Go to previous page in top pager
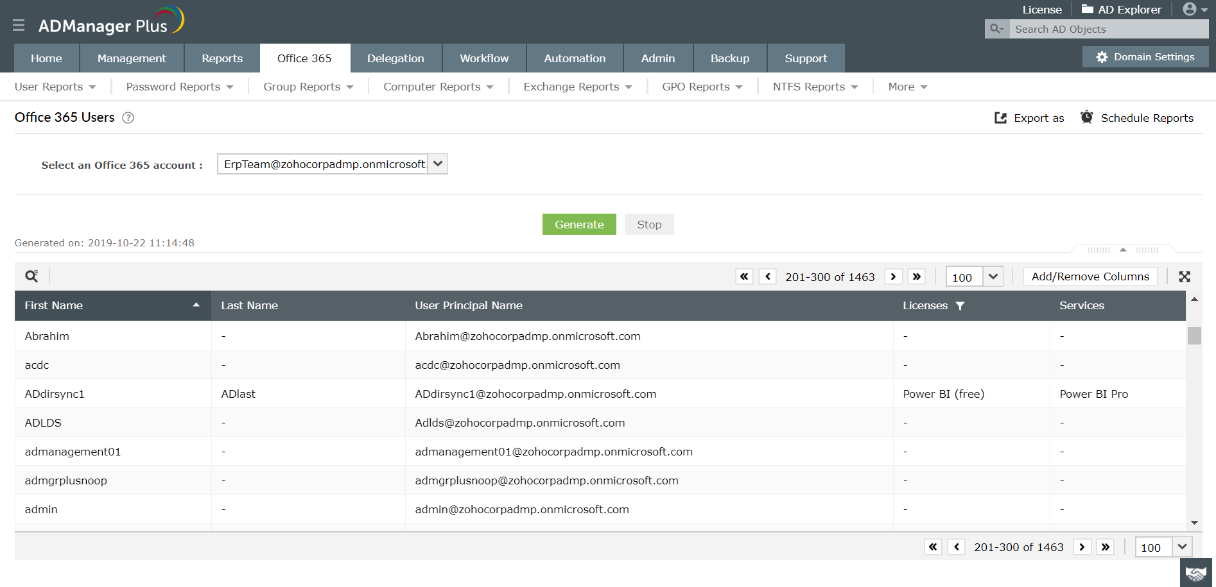 [768, 276]
